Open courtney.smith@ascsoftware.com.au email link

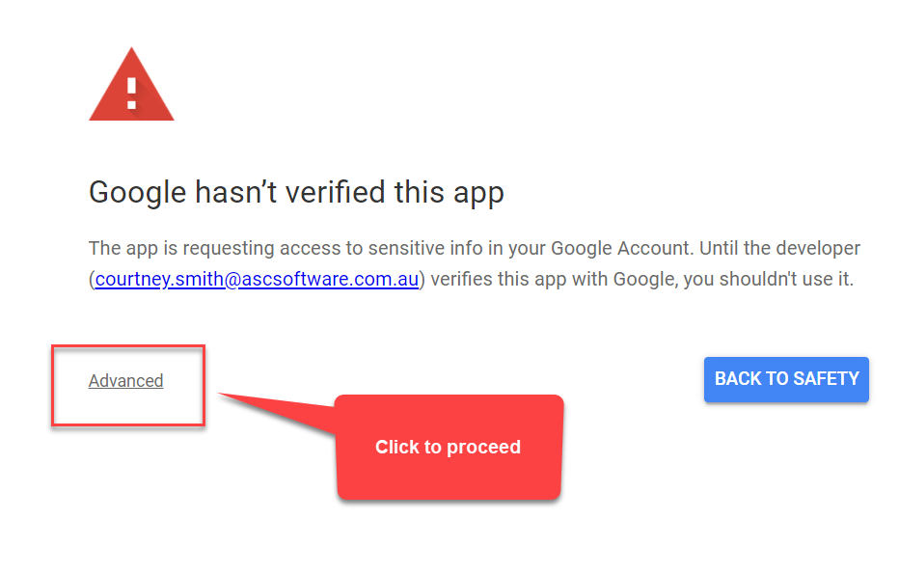(x=257, y=279)
